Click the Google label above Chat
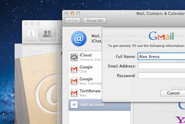Screen dimensions: 185x124 (x=86, y=67)
